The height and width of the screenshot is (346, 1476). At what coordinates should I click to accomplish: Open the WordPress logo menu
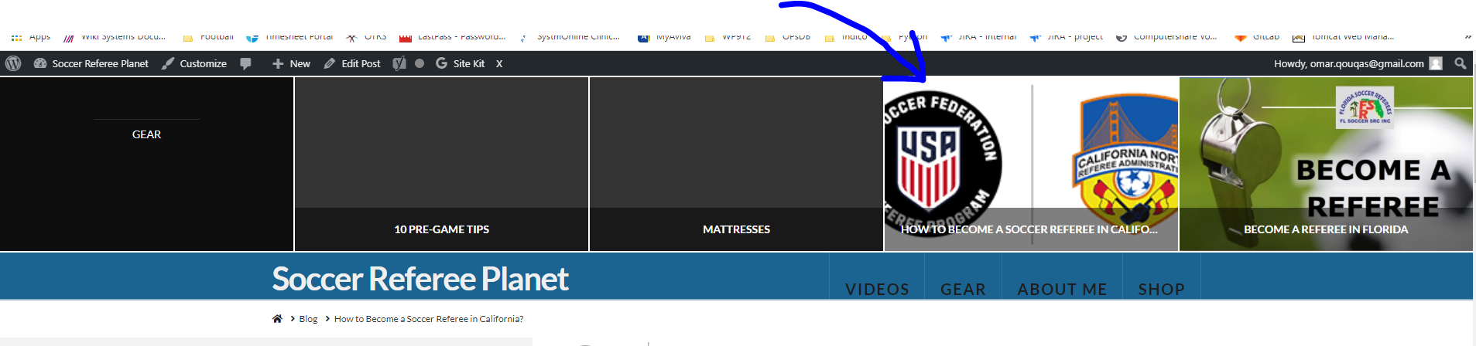click(x=13, y=63)
